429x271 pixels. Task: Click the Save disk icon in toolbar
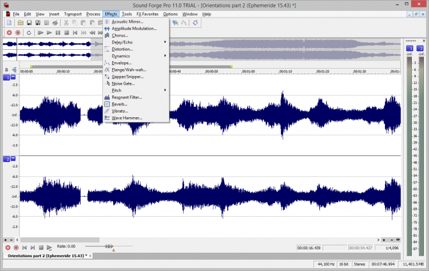point(29,23)
